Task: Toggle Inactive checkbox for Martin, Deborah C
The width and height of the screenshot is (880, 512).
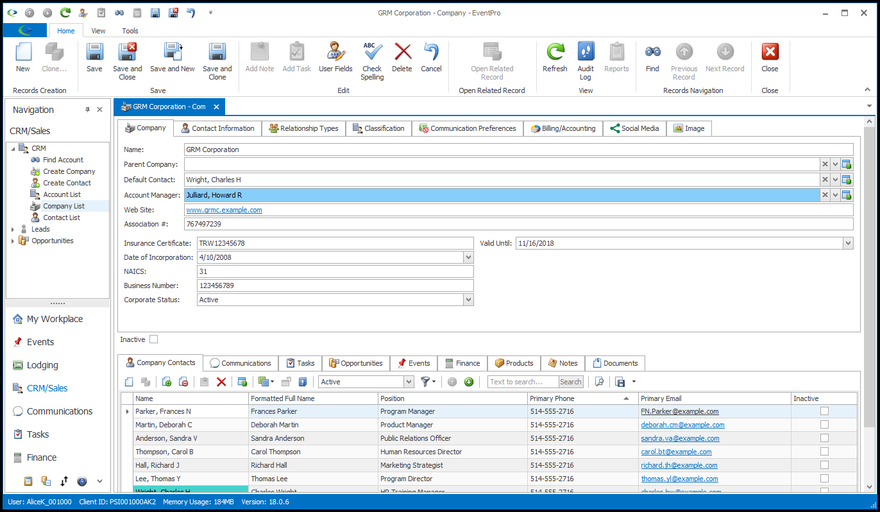Action: coord(824,425)
